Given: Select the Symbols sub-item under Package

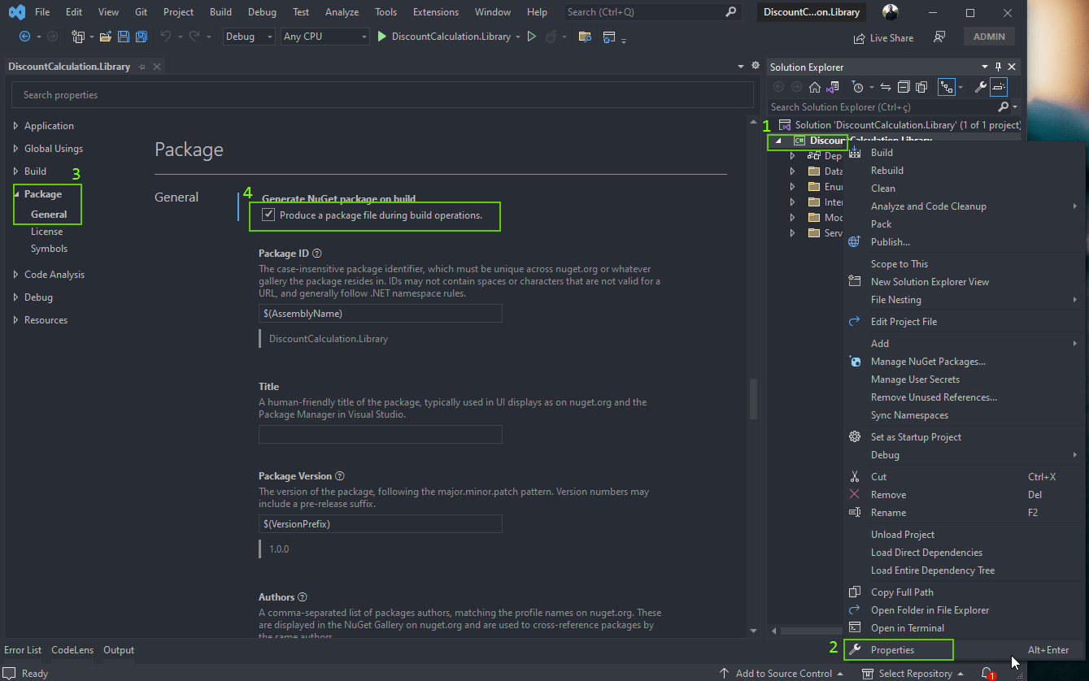Looking at the screenshot, I should coord(50,249).
